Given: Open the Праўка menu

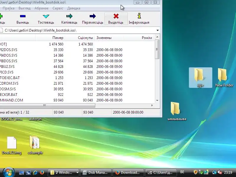Looking at the screenshot, I should 9,8.
